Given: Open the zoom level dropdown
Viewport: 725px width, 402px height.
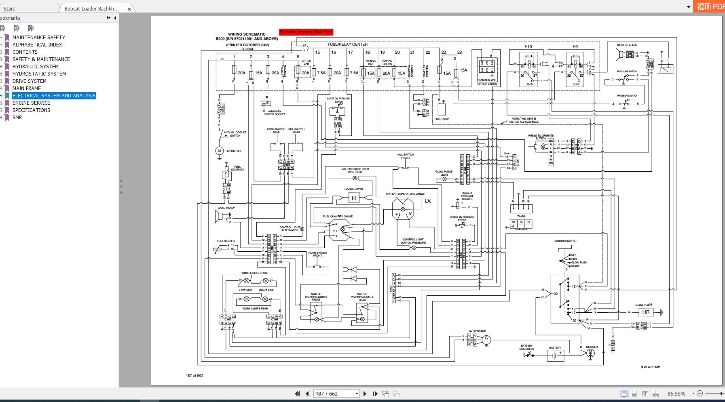Looking at the screenshot, I should [x=693, y=393].
